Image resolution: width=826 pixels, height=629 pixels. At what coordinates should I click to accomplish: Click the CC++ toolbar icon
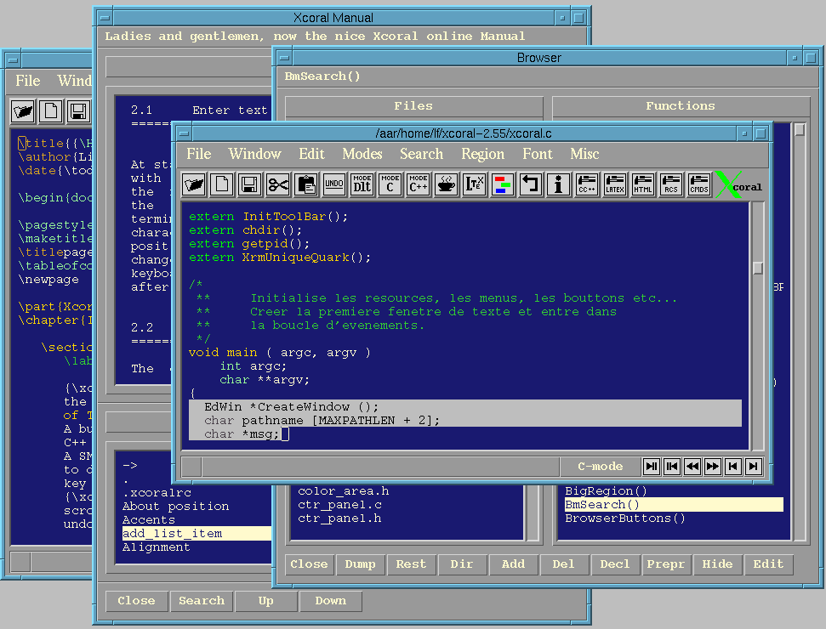(587, 184)
